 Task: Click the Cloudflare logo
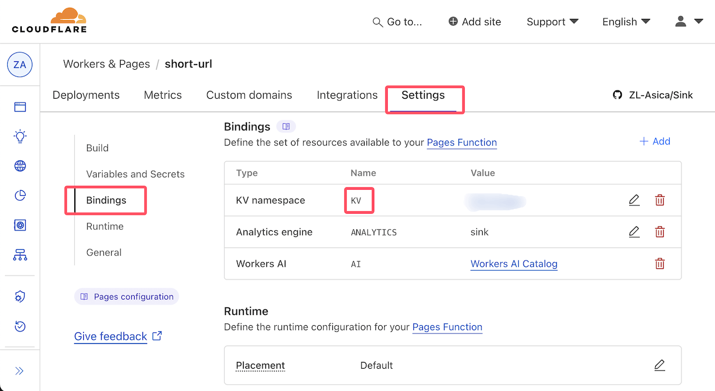pyautogui.click(x=49, y=21)
